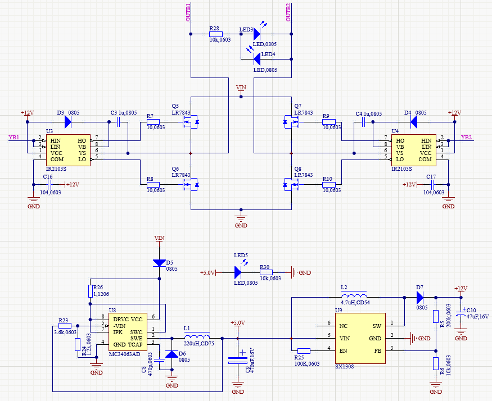This screenshot has height=401, width=492.
Task: Select resistor R25 near EN pin
Action: (304, 351)
